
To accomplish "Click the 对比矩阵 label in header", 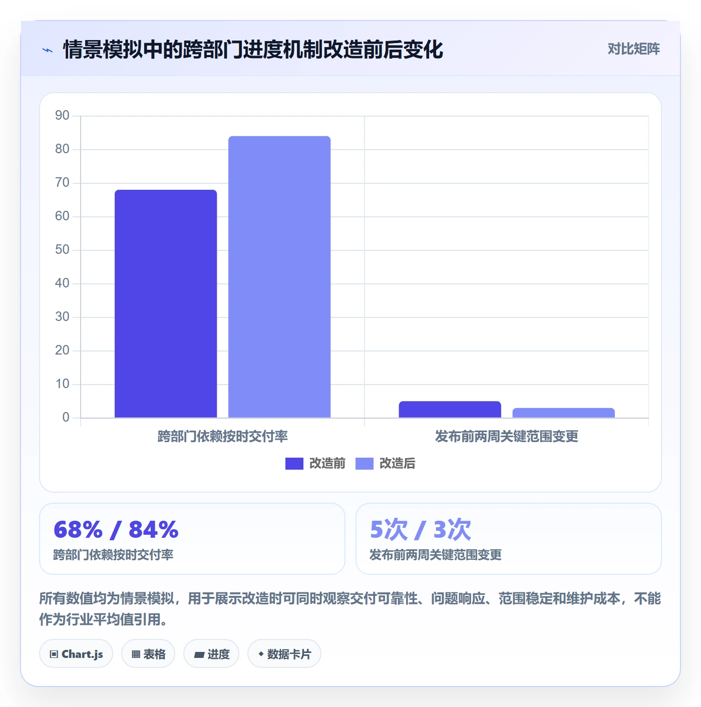I will 633,49.
